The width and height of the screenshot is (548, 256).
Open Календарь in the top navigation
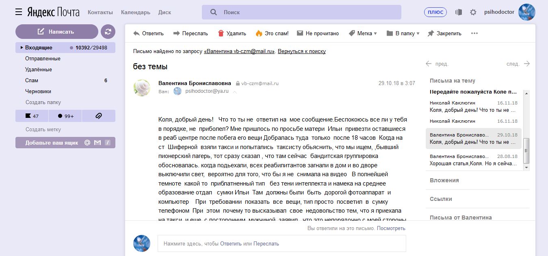(x=135, y=12)
